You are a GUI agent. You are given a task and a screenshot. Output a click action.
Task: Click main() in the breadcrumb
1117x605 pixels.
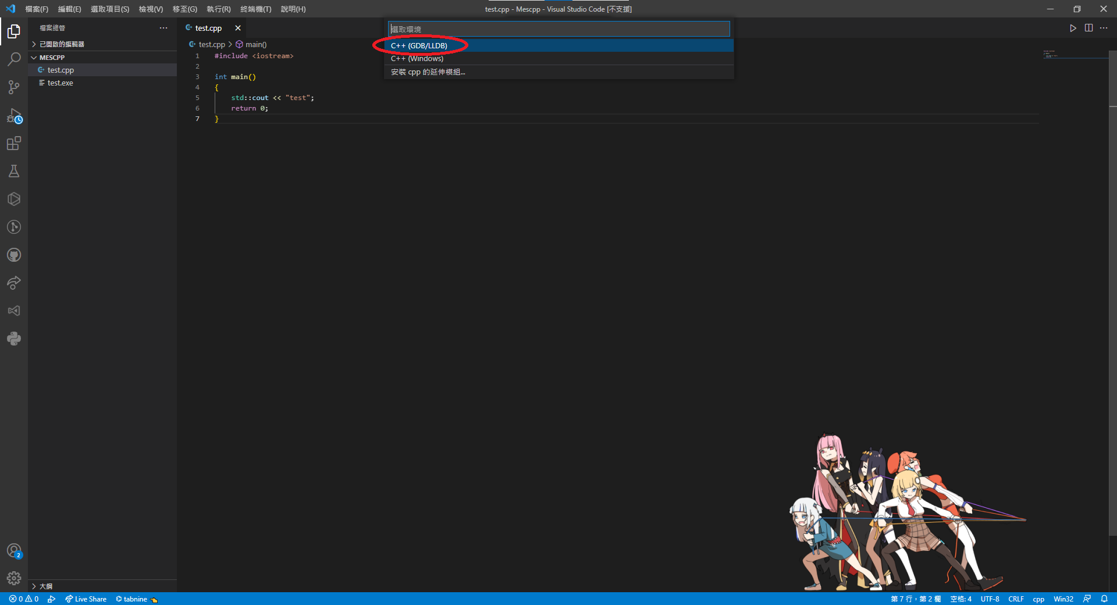(256, 44)
